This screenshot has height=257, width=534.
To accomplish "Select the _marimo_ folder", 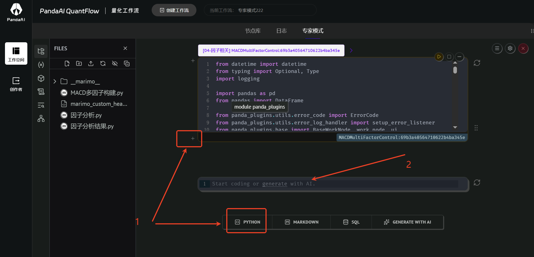I will point(85,81).
